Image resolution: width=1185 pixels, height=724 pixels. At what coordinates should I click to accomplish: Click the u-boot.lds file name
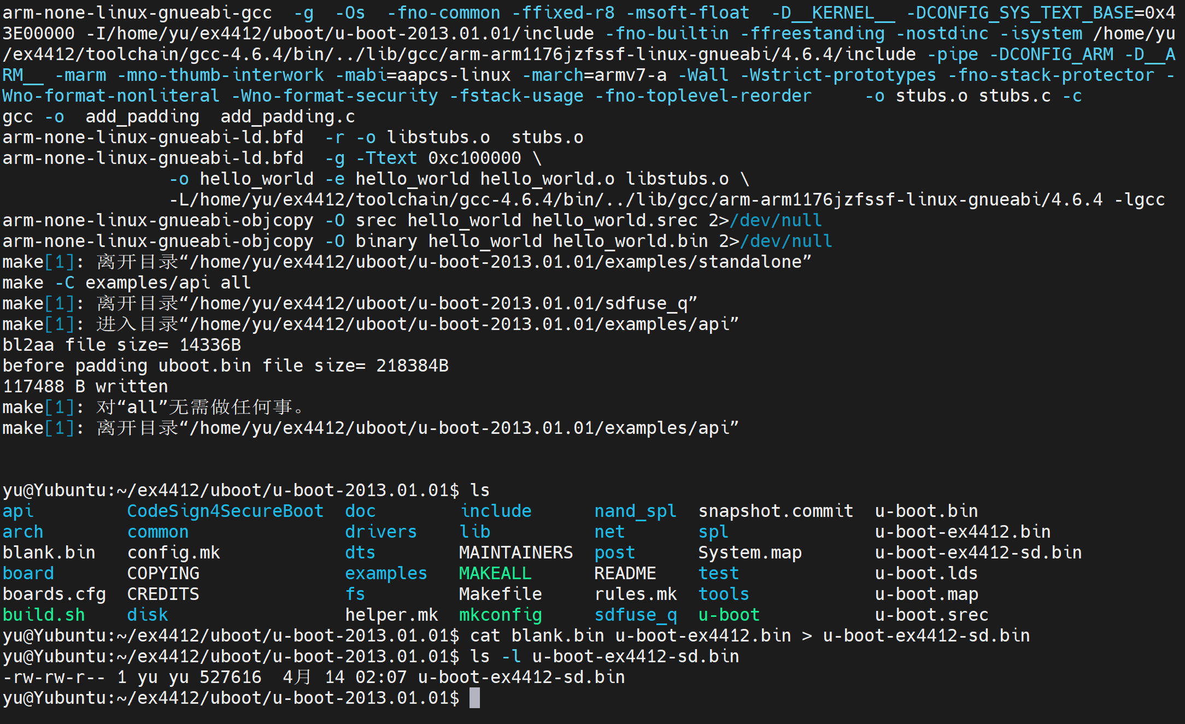click(926, 573)
